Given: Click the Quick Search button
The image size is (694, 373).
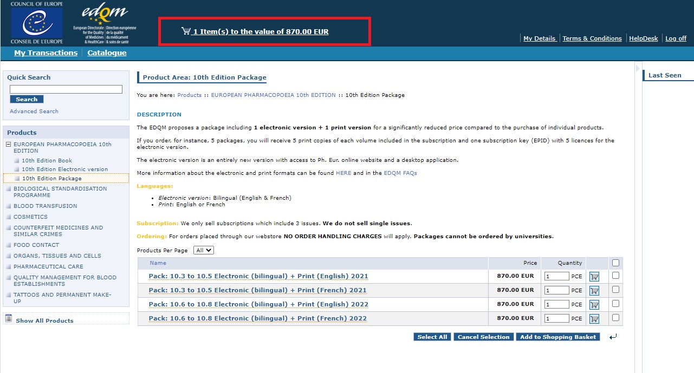Looking at the screenshot, I should tap(27, 99).
